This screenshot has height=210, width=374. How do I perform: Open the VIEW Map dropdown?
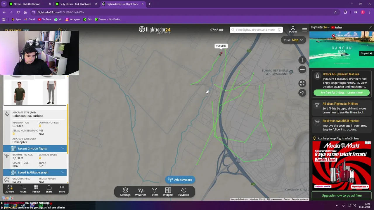tap(293, 40)
